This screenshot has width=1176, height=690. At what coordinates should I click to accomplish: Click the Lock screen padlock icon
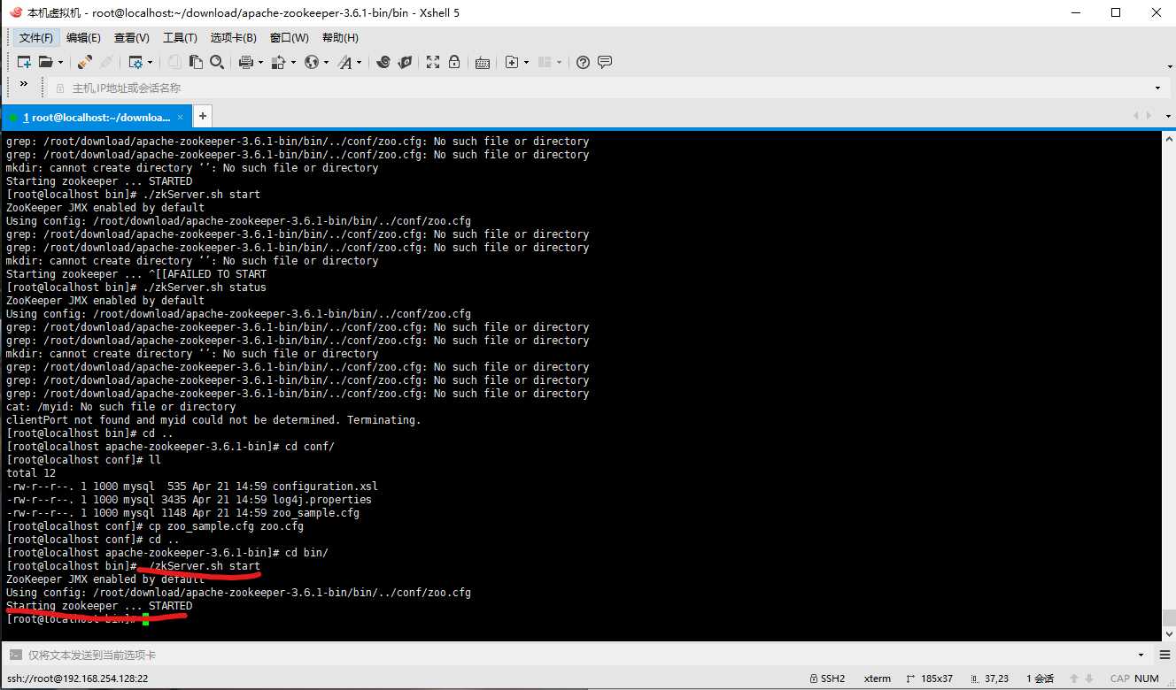(454, 62)
